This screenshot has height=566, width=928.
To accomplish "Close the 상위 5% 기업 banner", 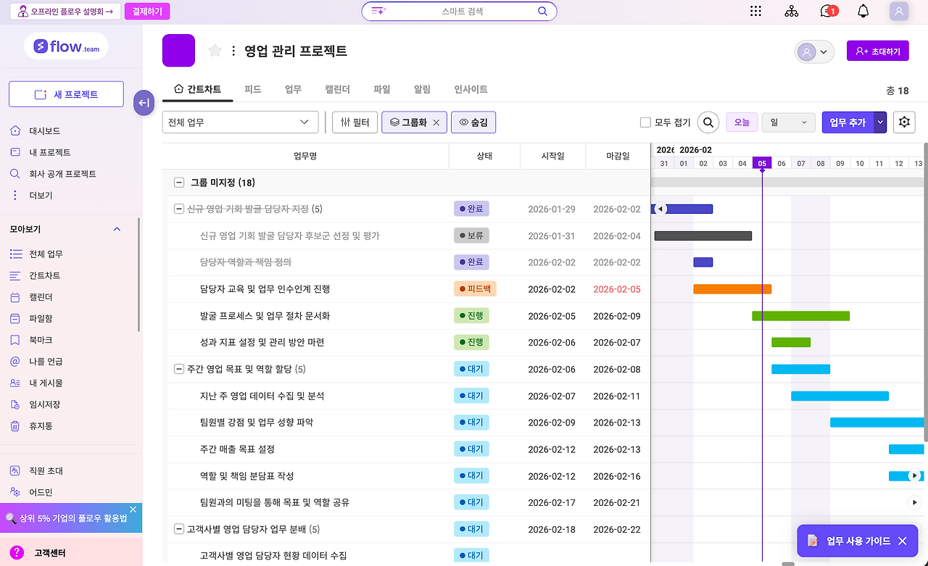I will tap(133, 509).
